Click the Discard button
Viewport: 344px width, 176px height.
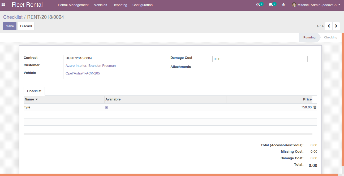(26, 26)
